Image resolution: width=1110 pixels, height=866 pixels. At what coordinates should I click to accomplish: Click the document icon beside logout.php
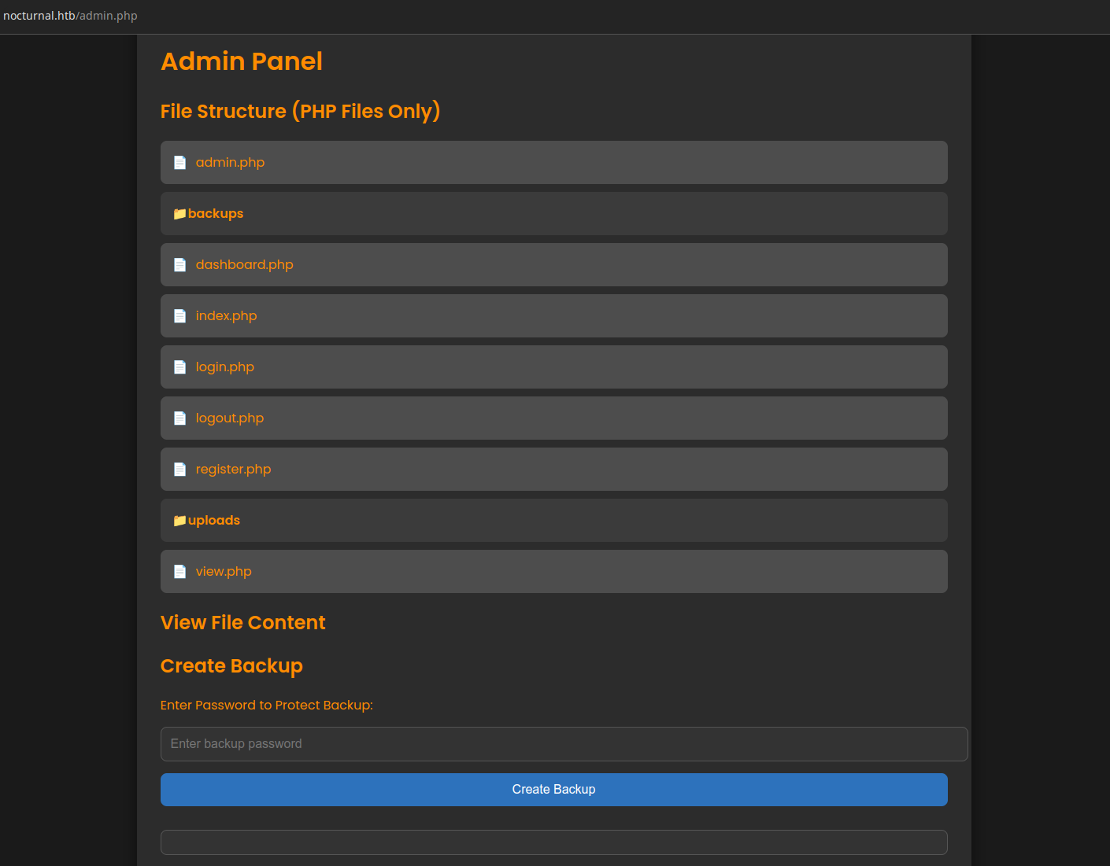click(179, 418)
